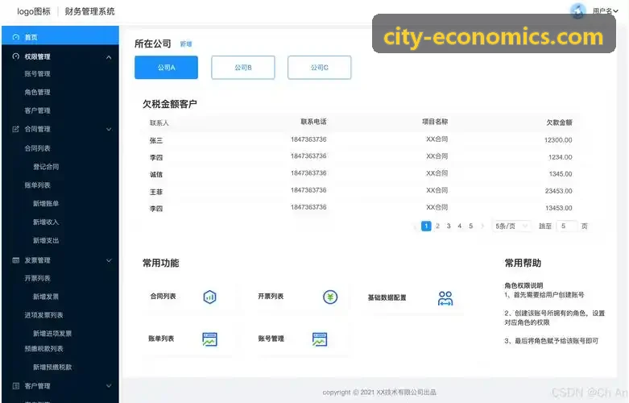The height and width of the screenshot is (403, 629).
Task: Click the previous page arrow
Action: coord(415,226)
